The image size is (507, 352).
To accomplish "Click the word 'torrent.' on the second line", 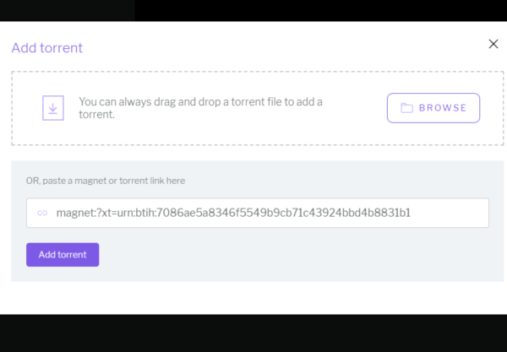I will [96, 114].
